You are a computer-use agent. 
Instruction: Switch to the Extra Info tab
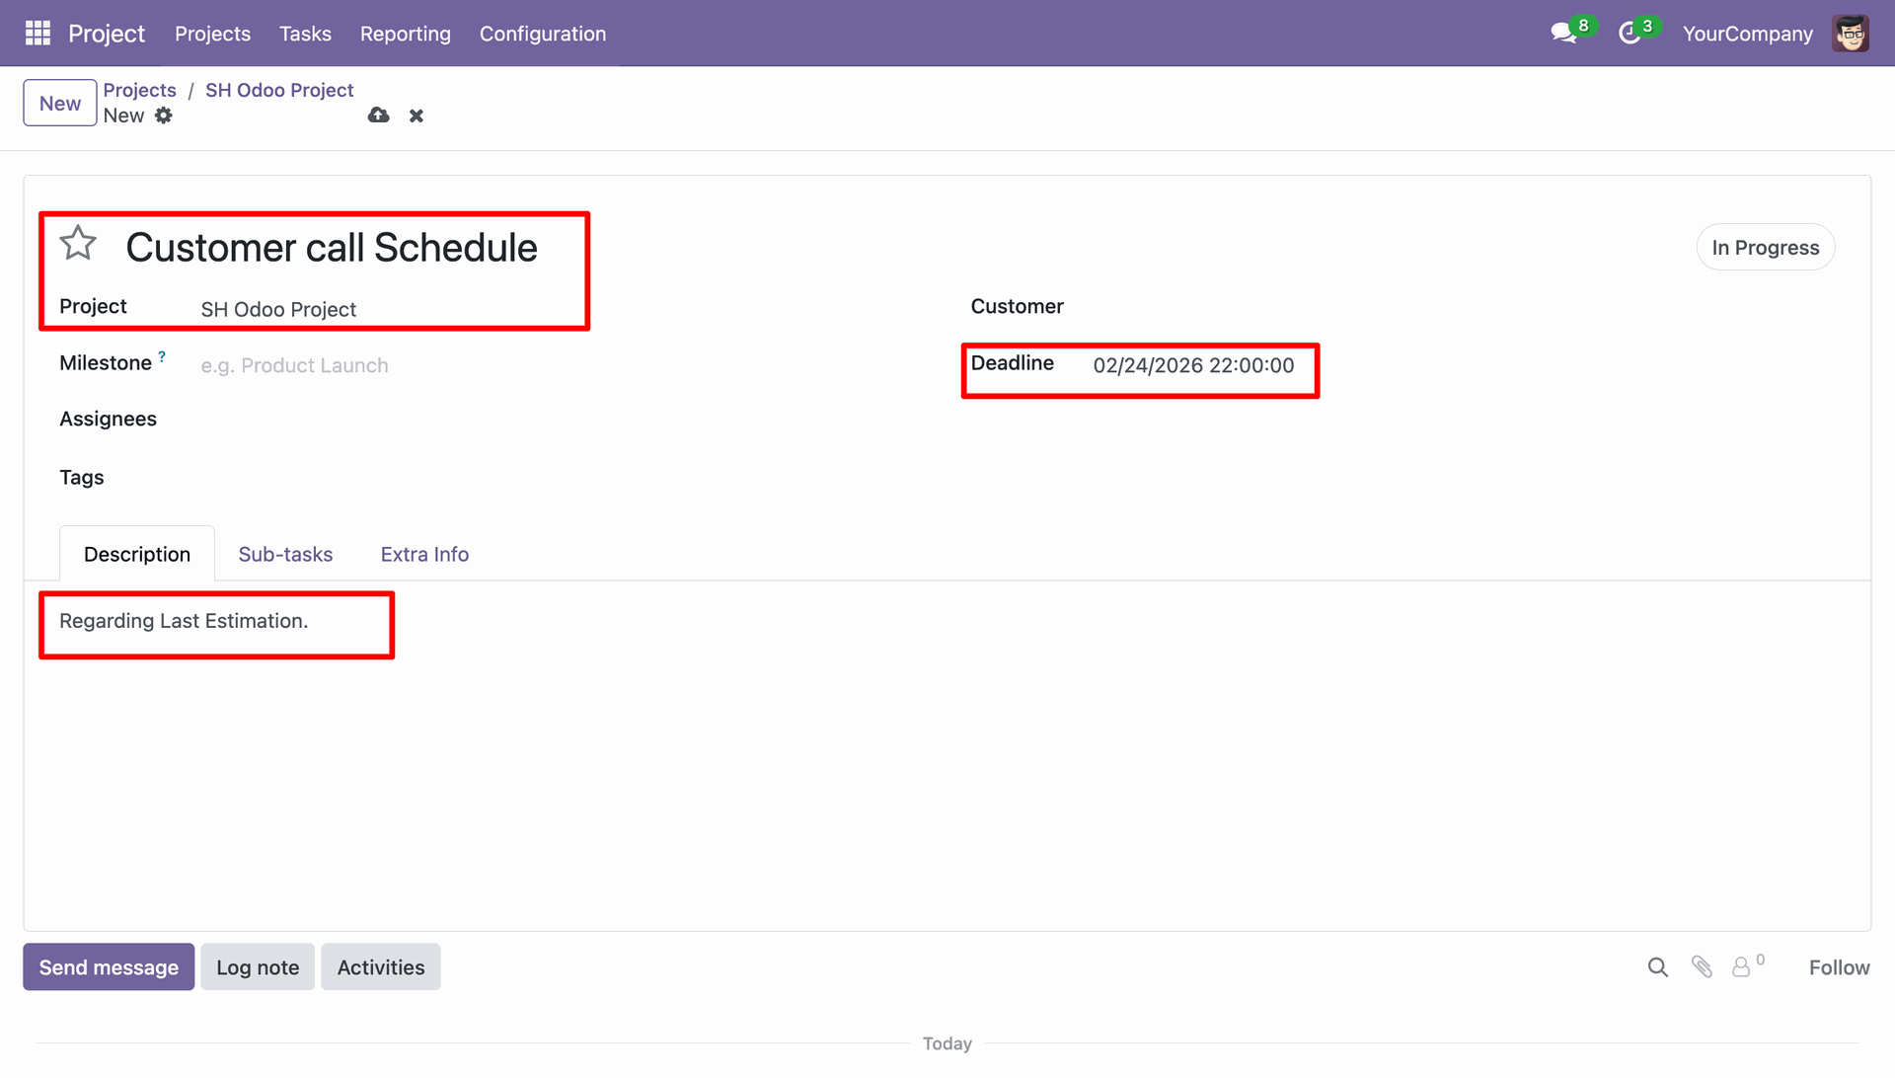pos(424,554)
